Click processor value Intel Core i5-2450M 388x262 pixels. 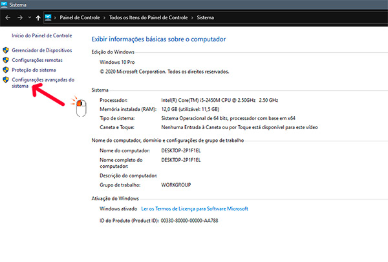coord(219,100)
